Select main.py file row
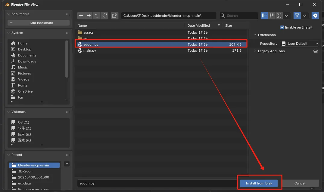 click(x=161, y=50)
